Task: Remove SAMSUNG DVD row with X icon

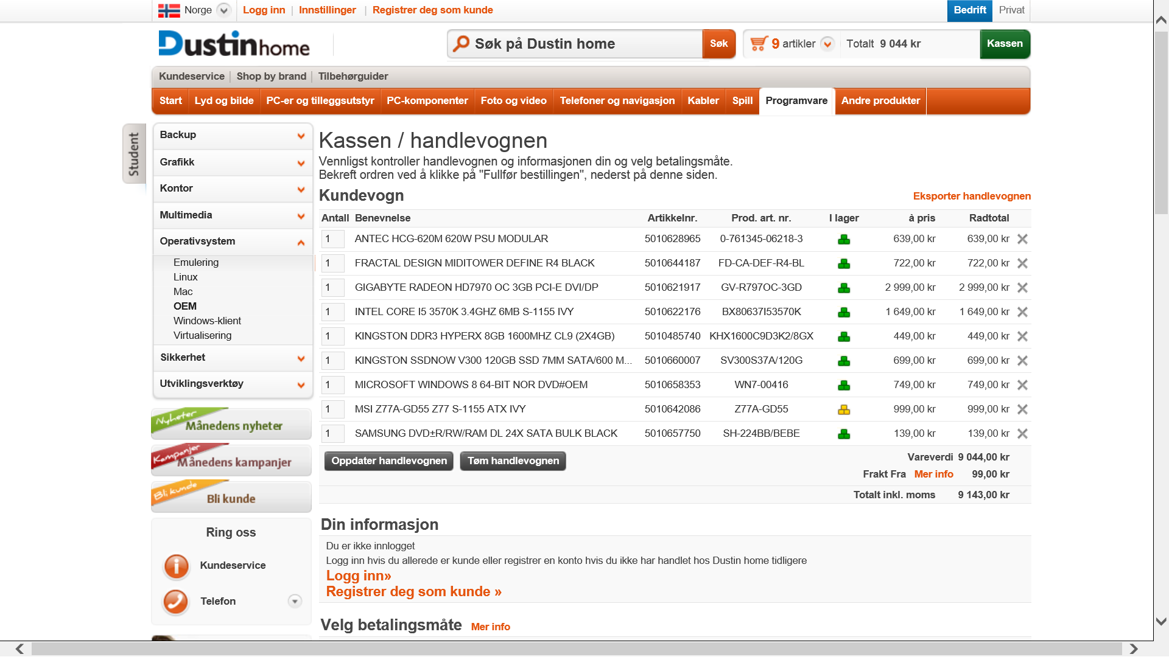Action: (x=1022, y=434)
